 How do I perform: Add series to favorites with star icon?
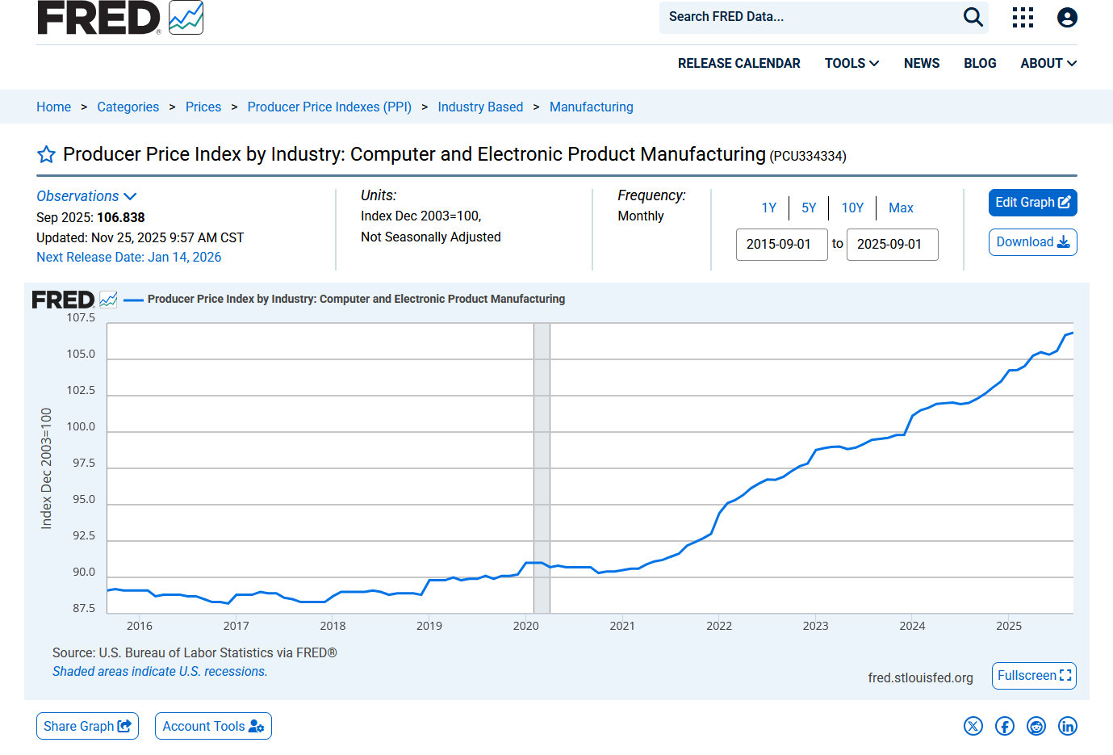47,154
